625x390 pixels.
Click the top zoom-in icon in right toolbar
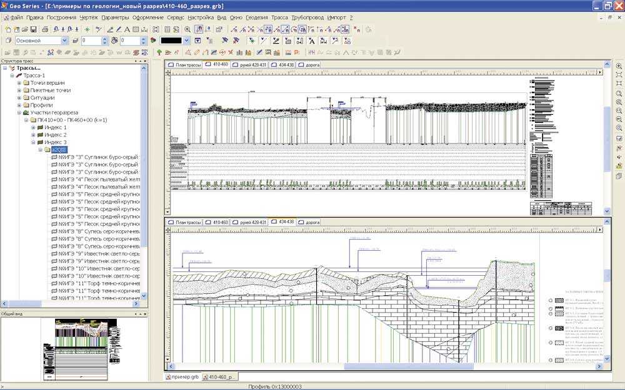tap(619, 66)
